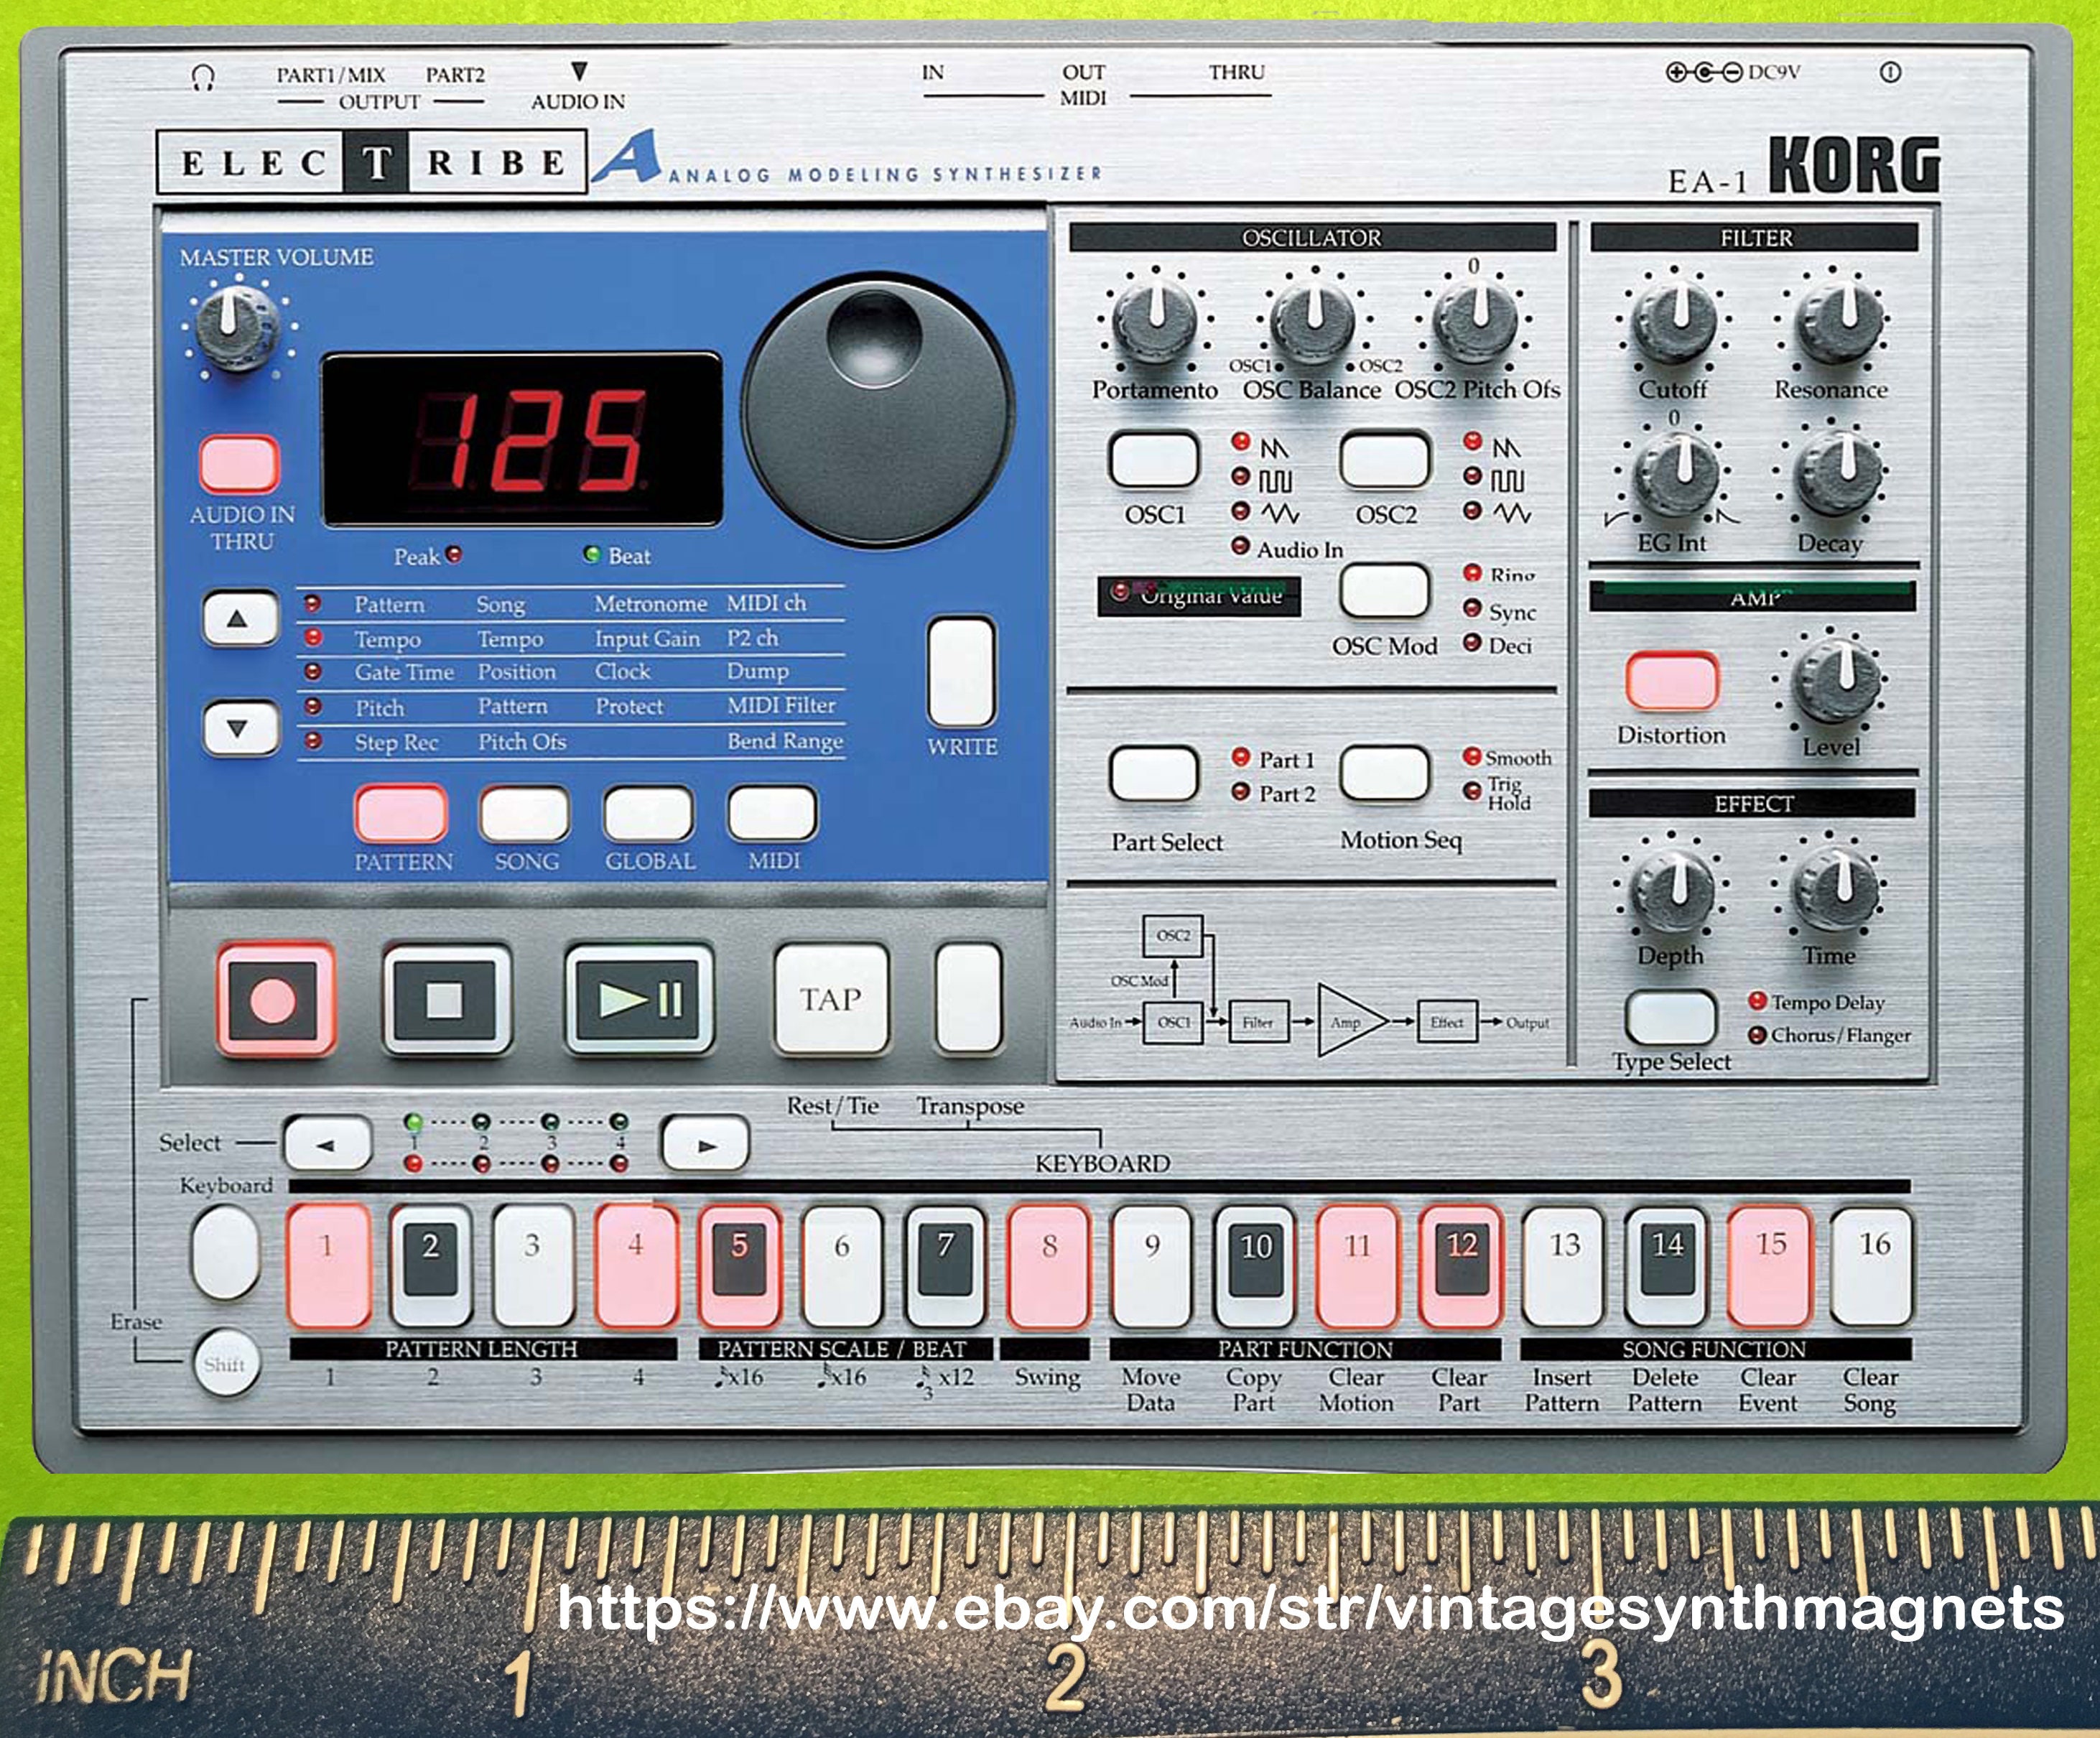The image size is (2100, 1738).
Task: Toggle step key 10 Copy Part
Action: 1255,1266
